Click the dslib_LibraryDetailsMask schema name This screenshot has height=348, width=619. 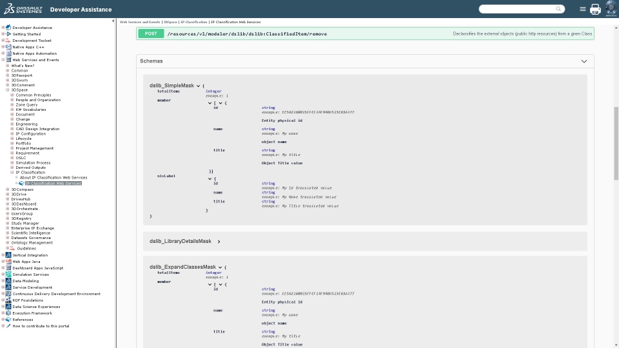point(181,241)
